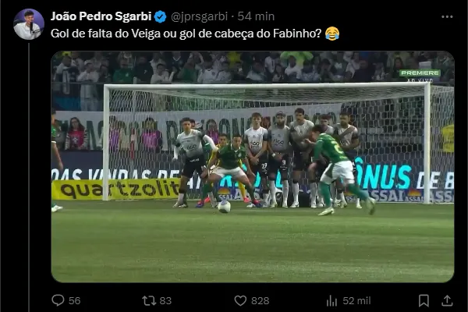Click the repost count 83

click(x=165, y=300)
